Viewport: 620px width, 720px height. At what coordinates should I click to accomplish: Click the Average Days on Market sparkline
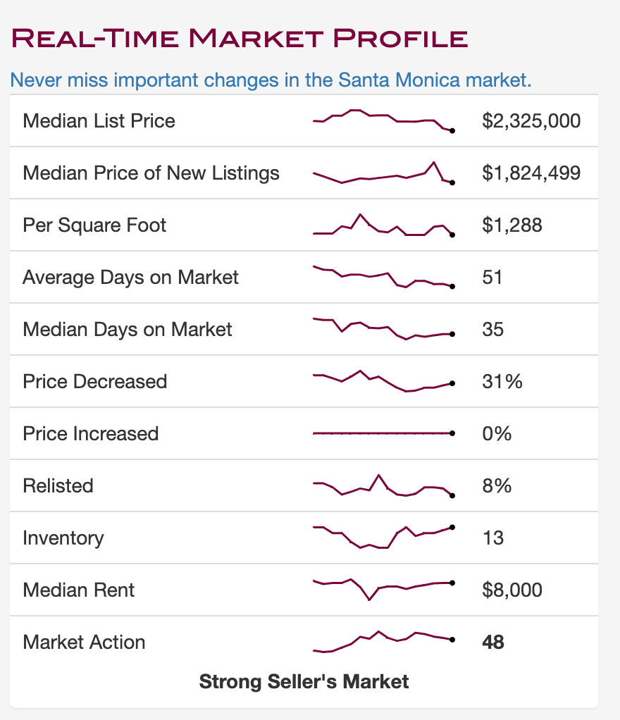(383, 277)
